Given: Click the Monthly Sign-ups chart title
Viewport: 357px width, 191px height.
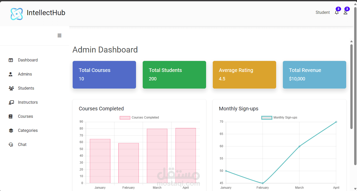Looking at the screenshot, I should [x=239, y=109].
